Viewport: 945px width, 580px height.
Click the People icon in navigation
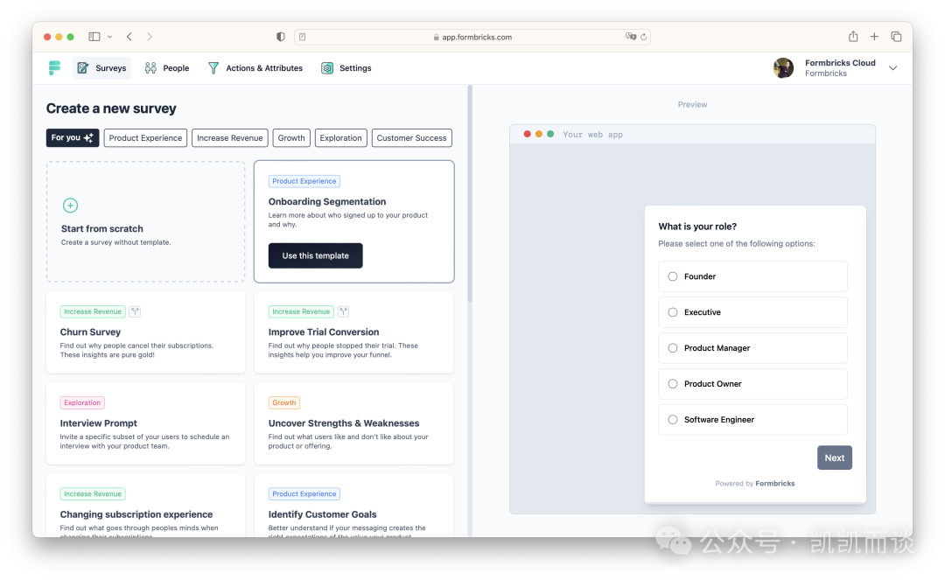[x=150, y=68]
